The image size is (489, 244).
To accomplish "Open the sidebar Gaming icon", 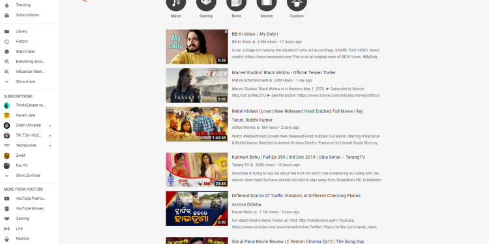I will (7, 219).
